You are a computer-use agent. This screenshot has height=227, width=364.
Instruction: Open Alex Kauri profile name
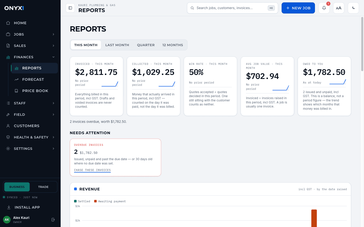[21, 218]
